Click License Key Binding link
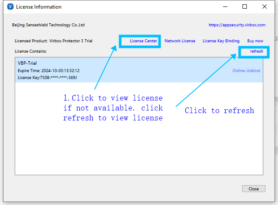The height and width of the screenshot is (205, 278). pos(221,41)
